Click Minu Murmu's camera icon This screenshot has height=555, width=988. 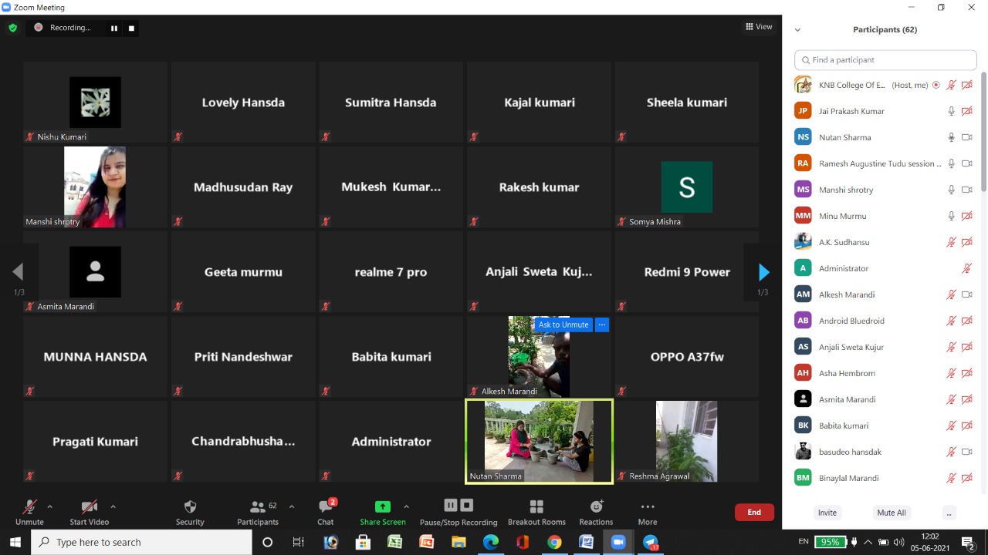pyautogui.click(x=966, y=216)
